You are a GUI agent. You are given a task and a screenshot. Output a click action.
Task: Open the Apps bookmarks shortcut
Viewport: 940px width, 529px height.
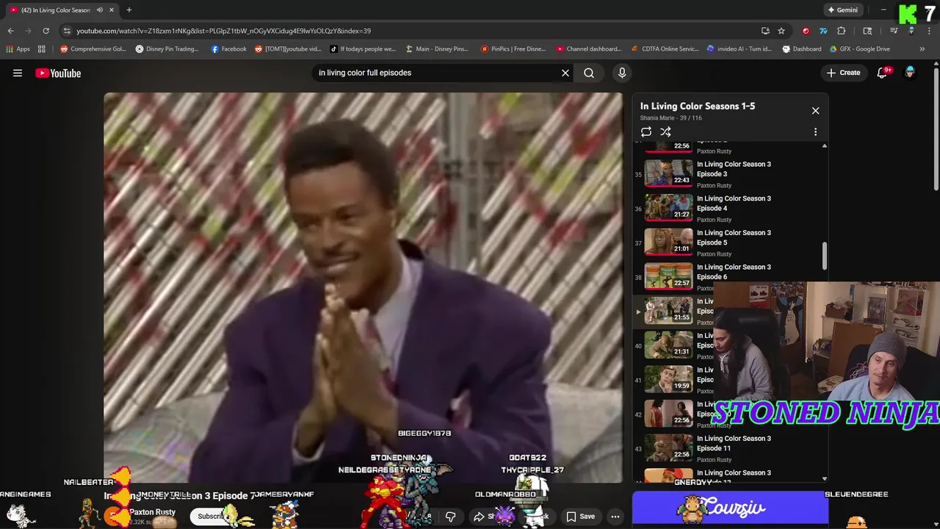tap(18, 49)
